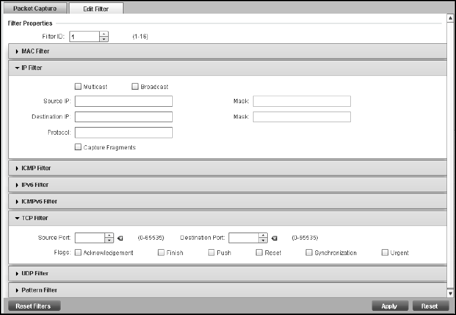Click the Reset Filters button
Screen dimensions: 456x315
(33, 306)
